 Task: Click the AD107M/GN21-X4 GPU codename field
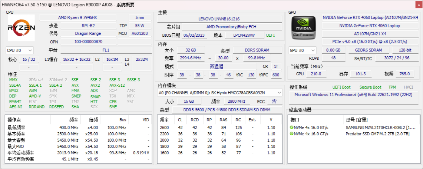(x=370, y=34)
